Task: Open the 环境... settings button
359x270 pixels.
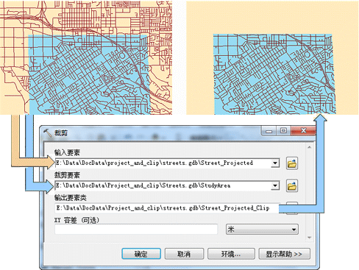Action: click(231, 254)
